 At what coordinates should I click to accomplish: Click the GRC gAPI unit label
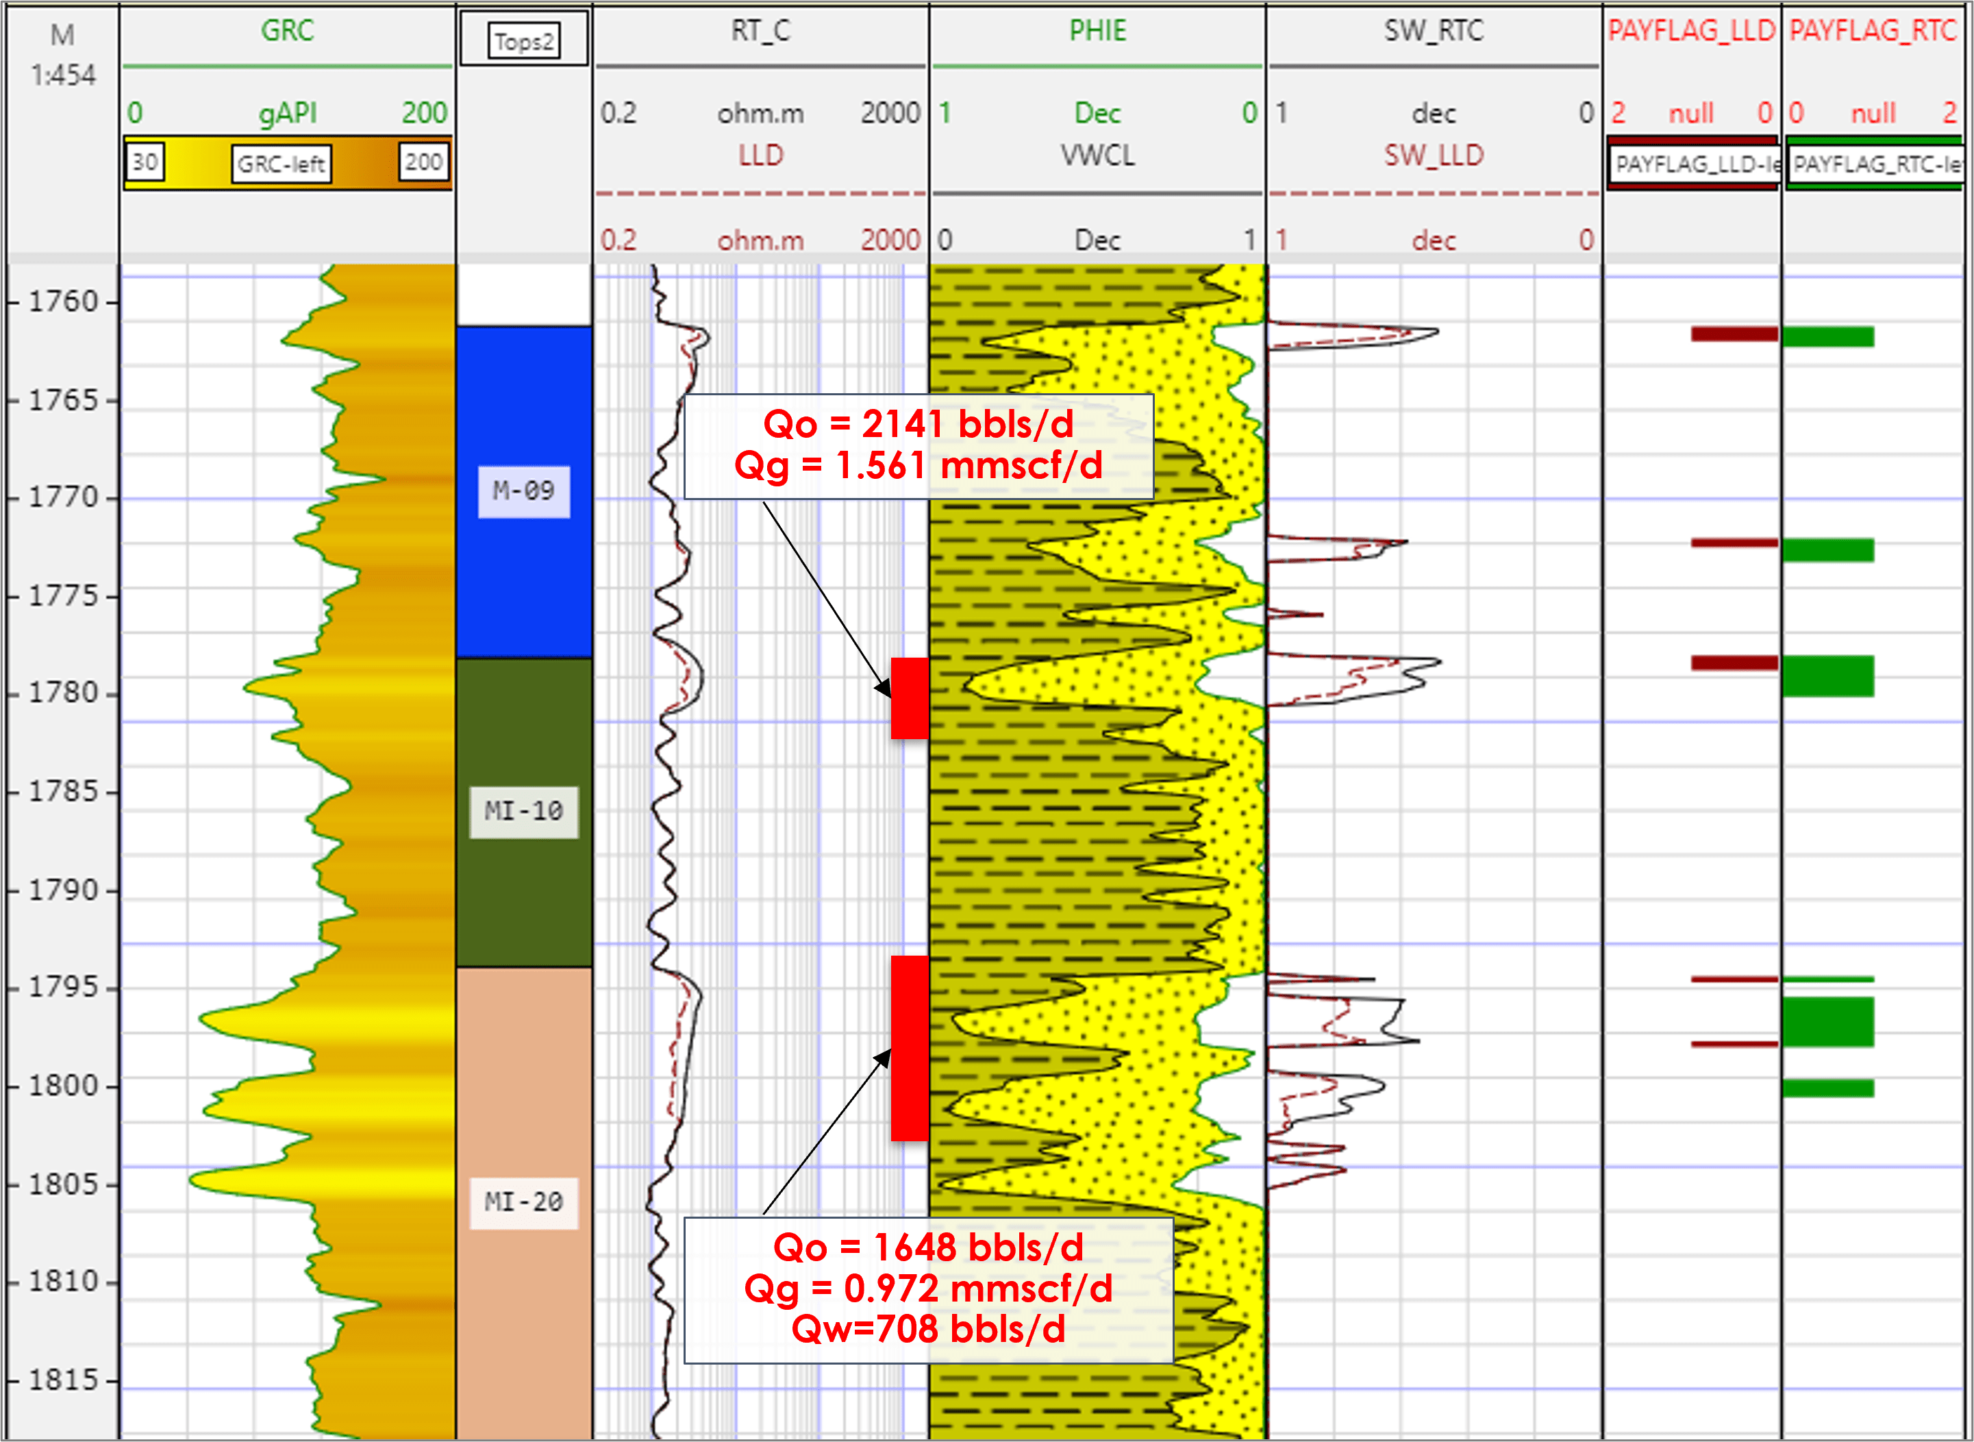[287, 114]
